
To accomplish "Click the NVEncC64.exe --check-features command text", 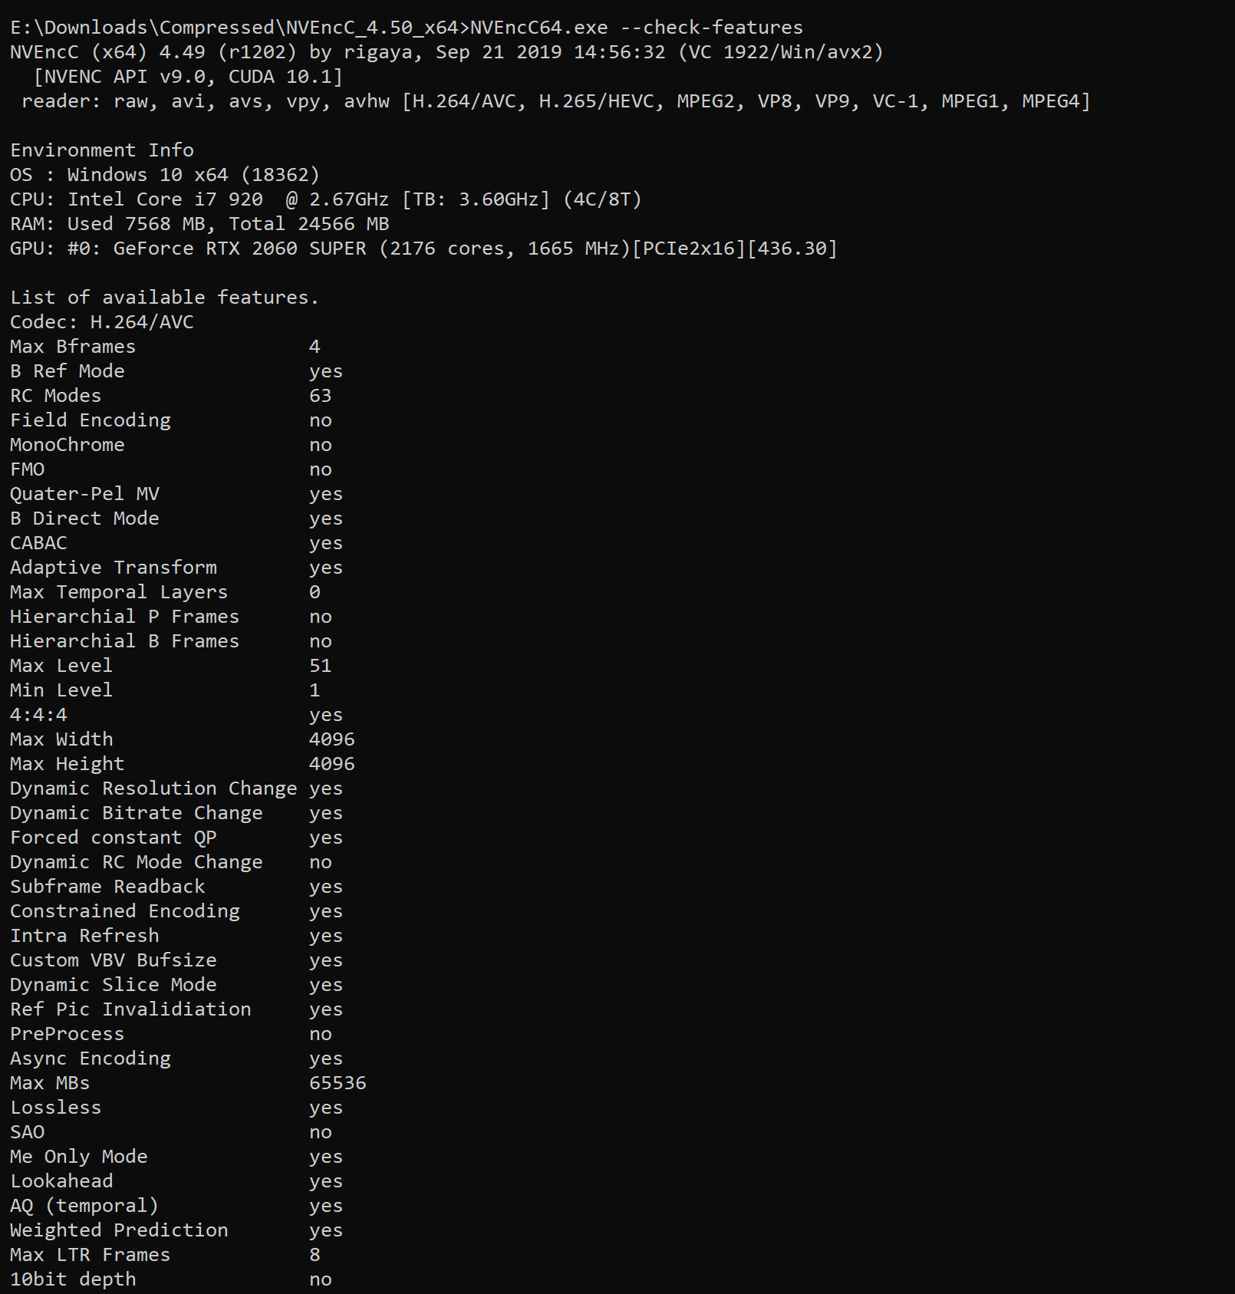I will (x=636, y=28).
